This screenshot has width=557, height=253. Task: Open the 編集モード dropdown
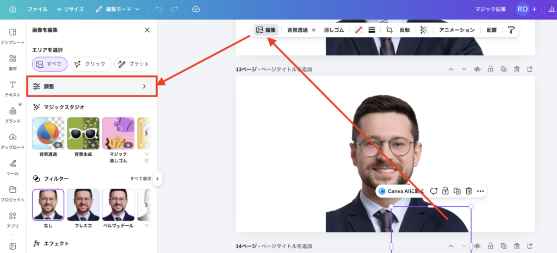(118, 9)
